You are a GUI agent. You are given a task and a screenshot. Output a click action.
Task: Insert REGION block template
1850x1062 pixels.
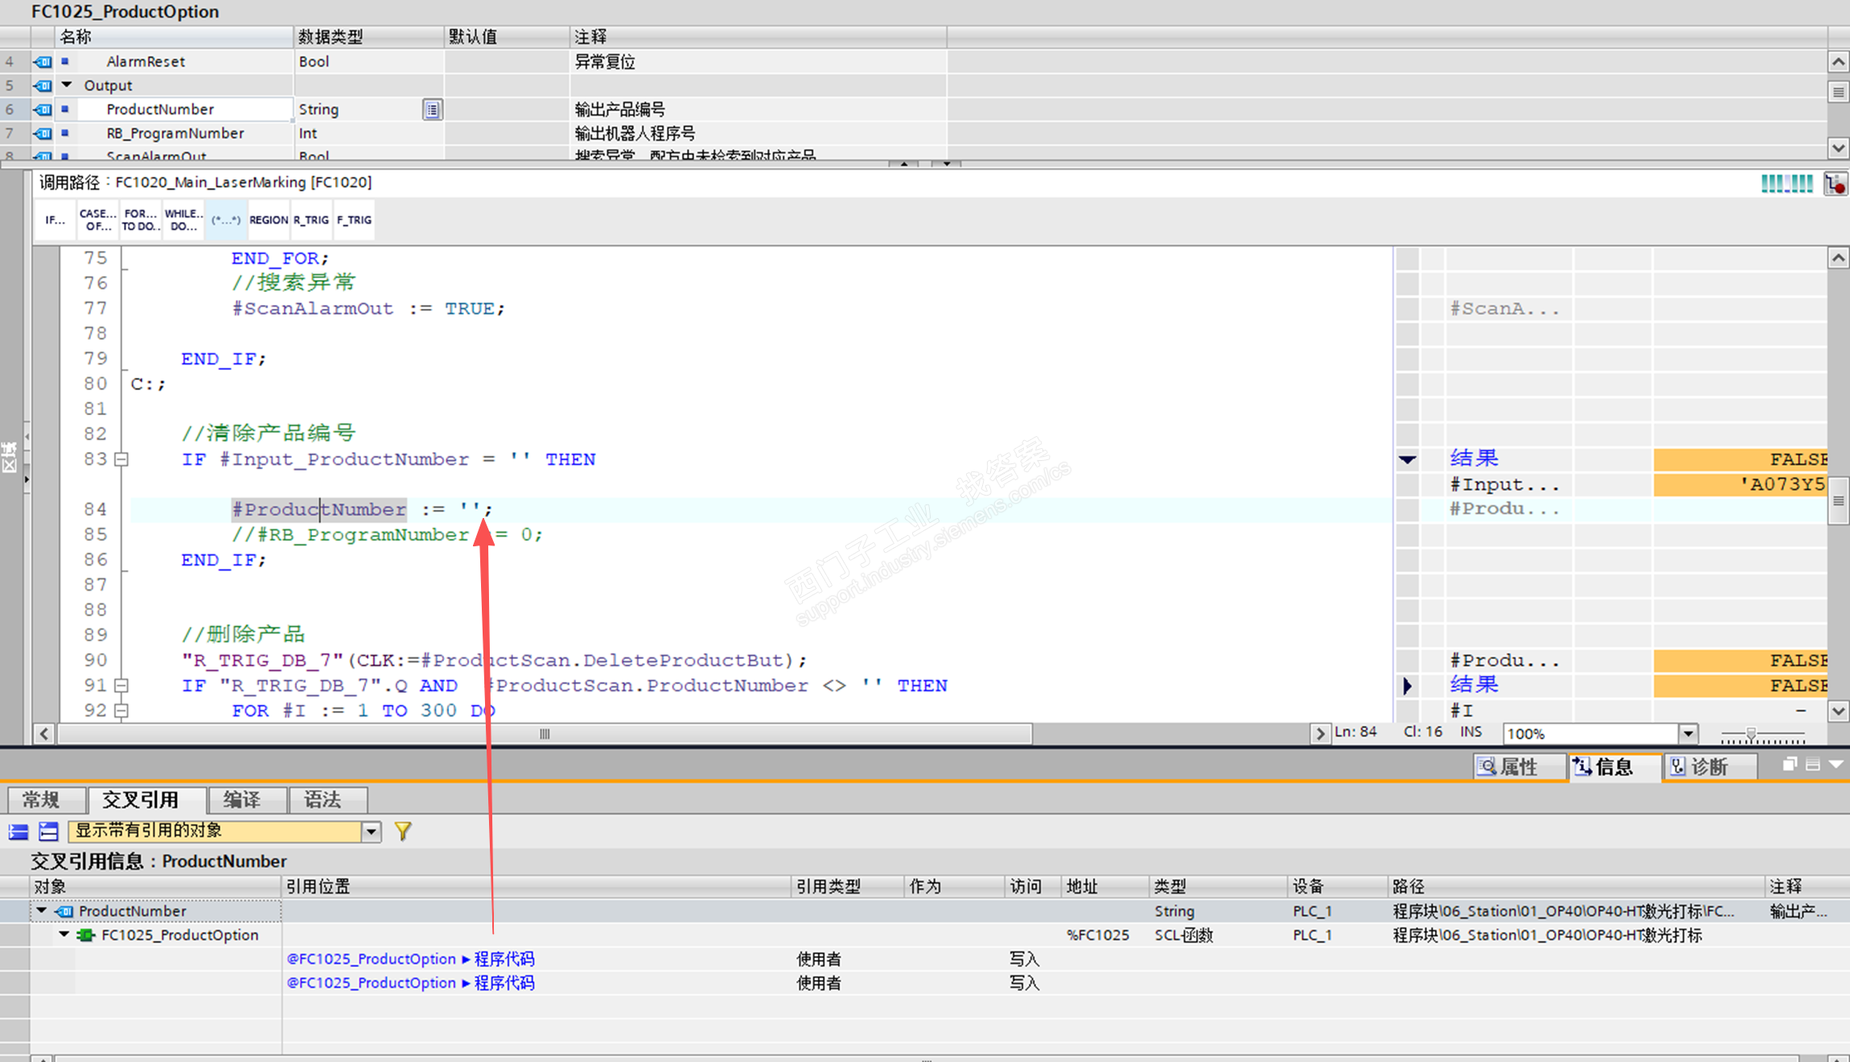[x=268, y=220]
